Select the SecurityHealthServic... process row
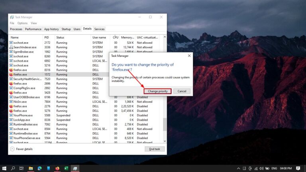The image size is (306, 172). pyautogui.click(x=59, y=79)
